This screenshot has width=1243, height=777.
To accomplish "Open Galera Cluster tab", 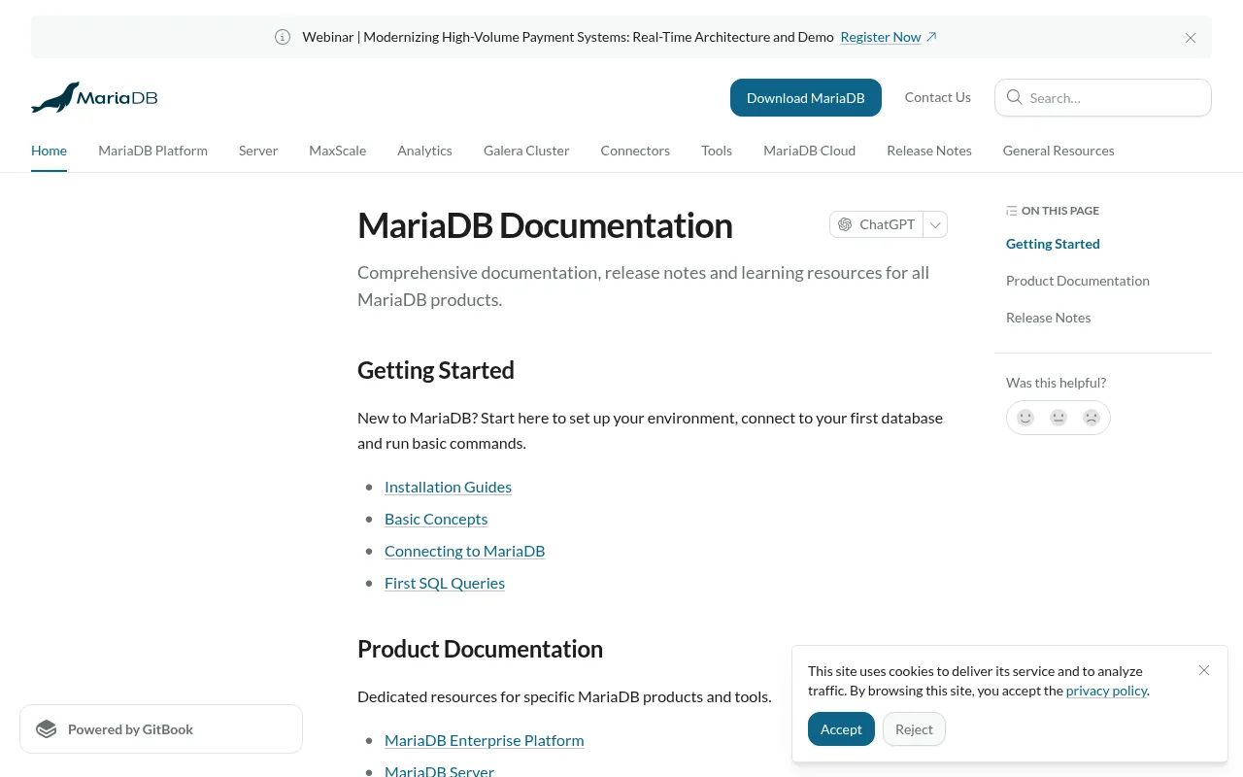I will point(526,151).
